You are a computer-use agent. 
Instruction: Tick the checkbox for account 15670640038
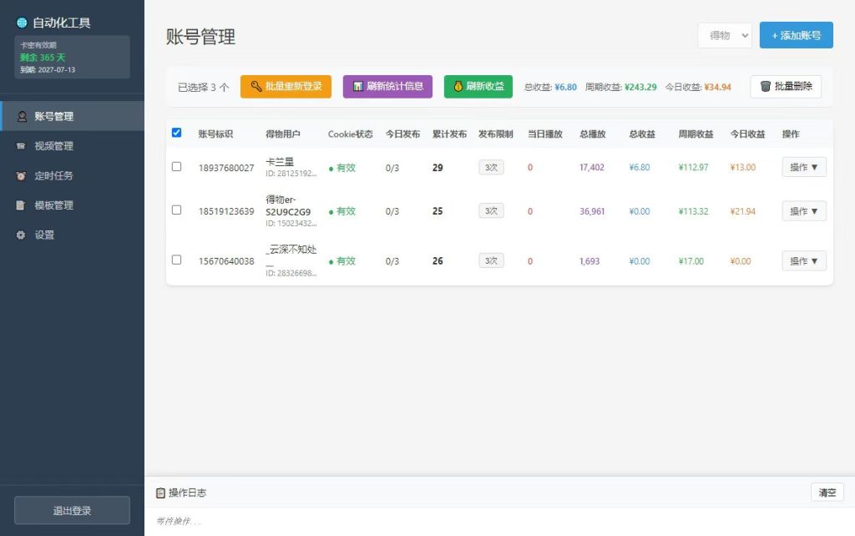pyautogui.click(x=177, y=260)
